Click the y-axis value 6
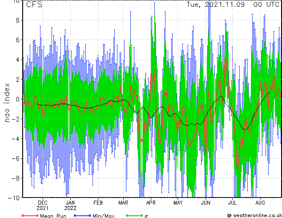Screen dimensions: 282x218 [x=18, y=40]
